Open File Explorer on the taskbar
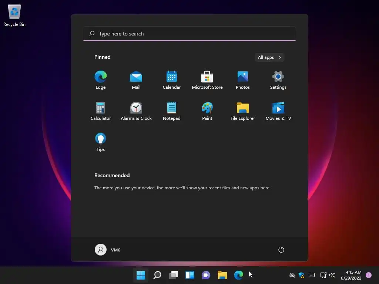The width and height of the screenshot is (379, 284). [x=222, y=275]
